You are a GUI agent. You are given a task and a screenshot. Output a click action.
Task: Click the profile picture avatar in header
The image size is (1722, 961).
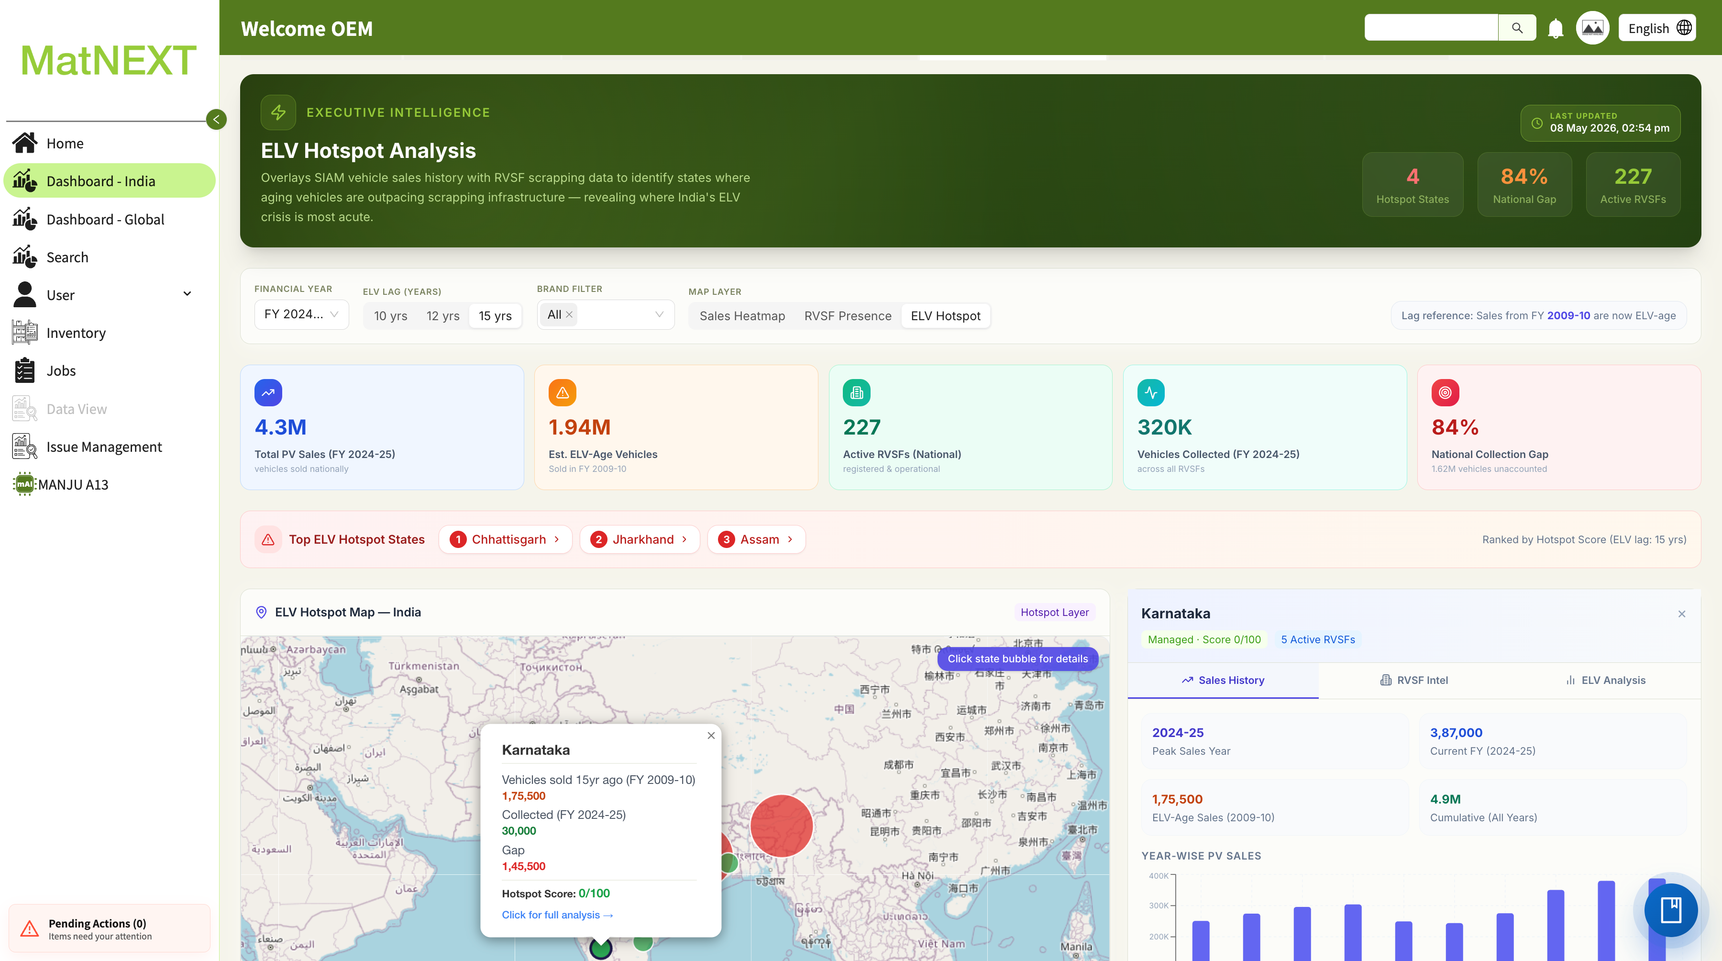[x=1592, y=28]
